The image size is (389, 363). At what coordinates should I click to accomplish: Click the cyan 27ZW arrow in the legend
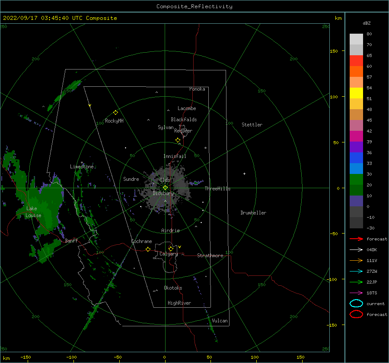click(356, 271)
